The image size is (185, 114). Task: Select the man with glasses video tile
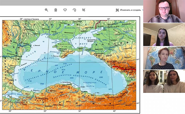pos(164,11)
